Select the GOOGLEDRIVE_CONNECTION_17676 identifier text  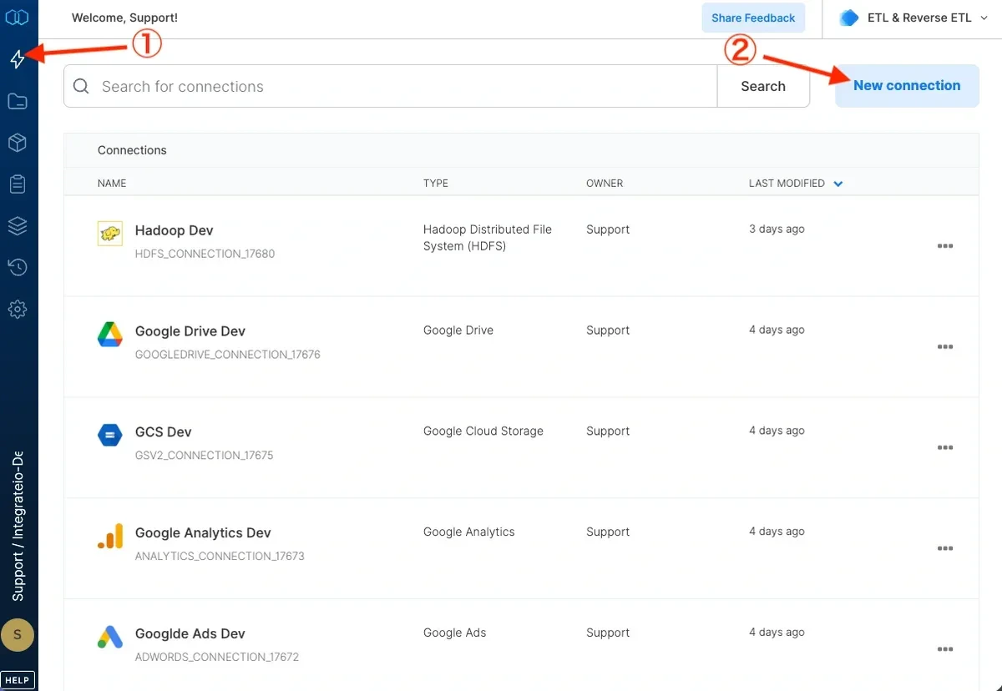[x=228, y=355]
